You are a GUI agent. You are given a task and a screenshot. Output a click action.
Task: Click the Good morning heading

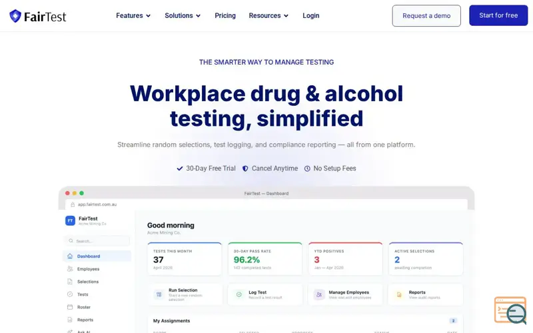pyautogui.click(x=171, y=225)
